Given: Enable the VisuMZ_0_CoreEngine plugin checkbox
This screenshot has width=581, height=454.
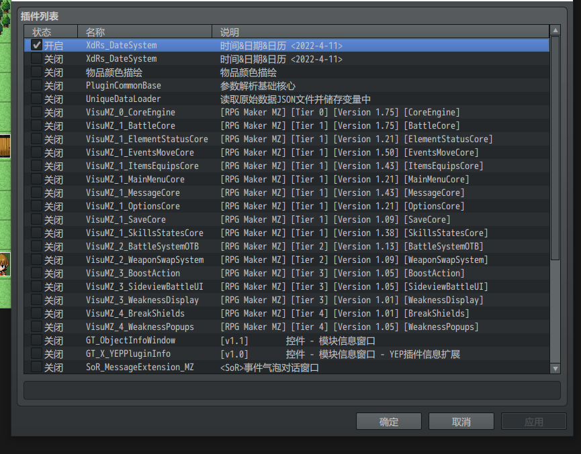Looking at the screenshot, I should coord(37,112).
